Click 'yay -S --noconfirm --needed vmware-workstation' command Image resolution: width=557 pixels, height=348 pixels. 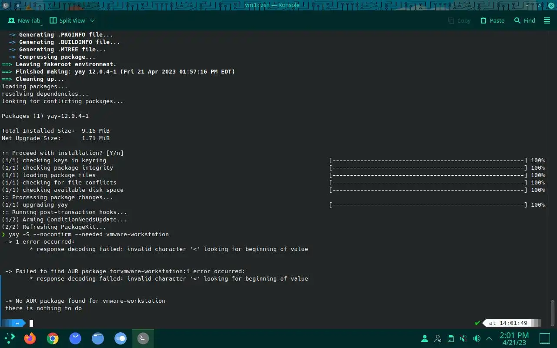tap(89, 234)
